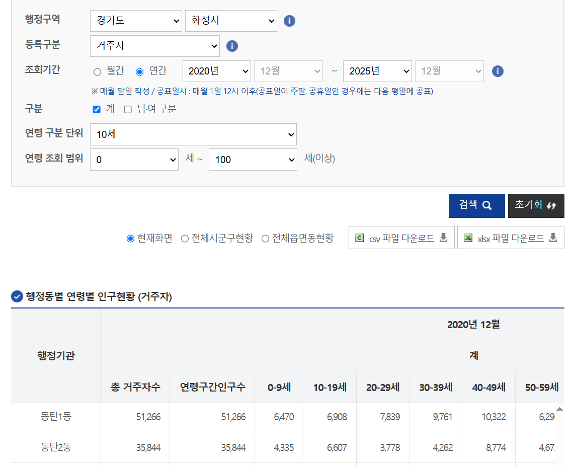
Task: Click the 20-29세 column header
Action: click(x=383, y=387)
